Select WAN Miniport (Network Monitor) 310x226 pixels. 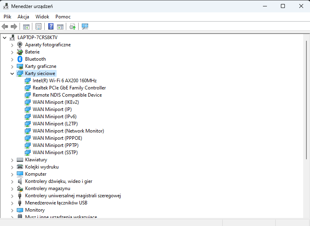[x=68, y=131]
